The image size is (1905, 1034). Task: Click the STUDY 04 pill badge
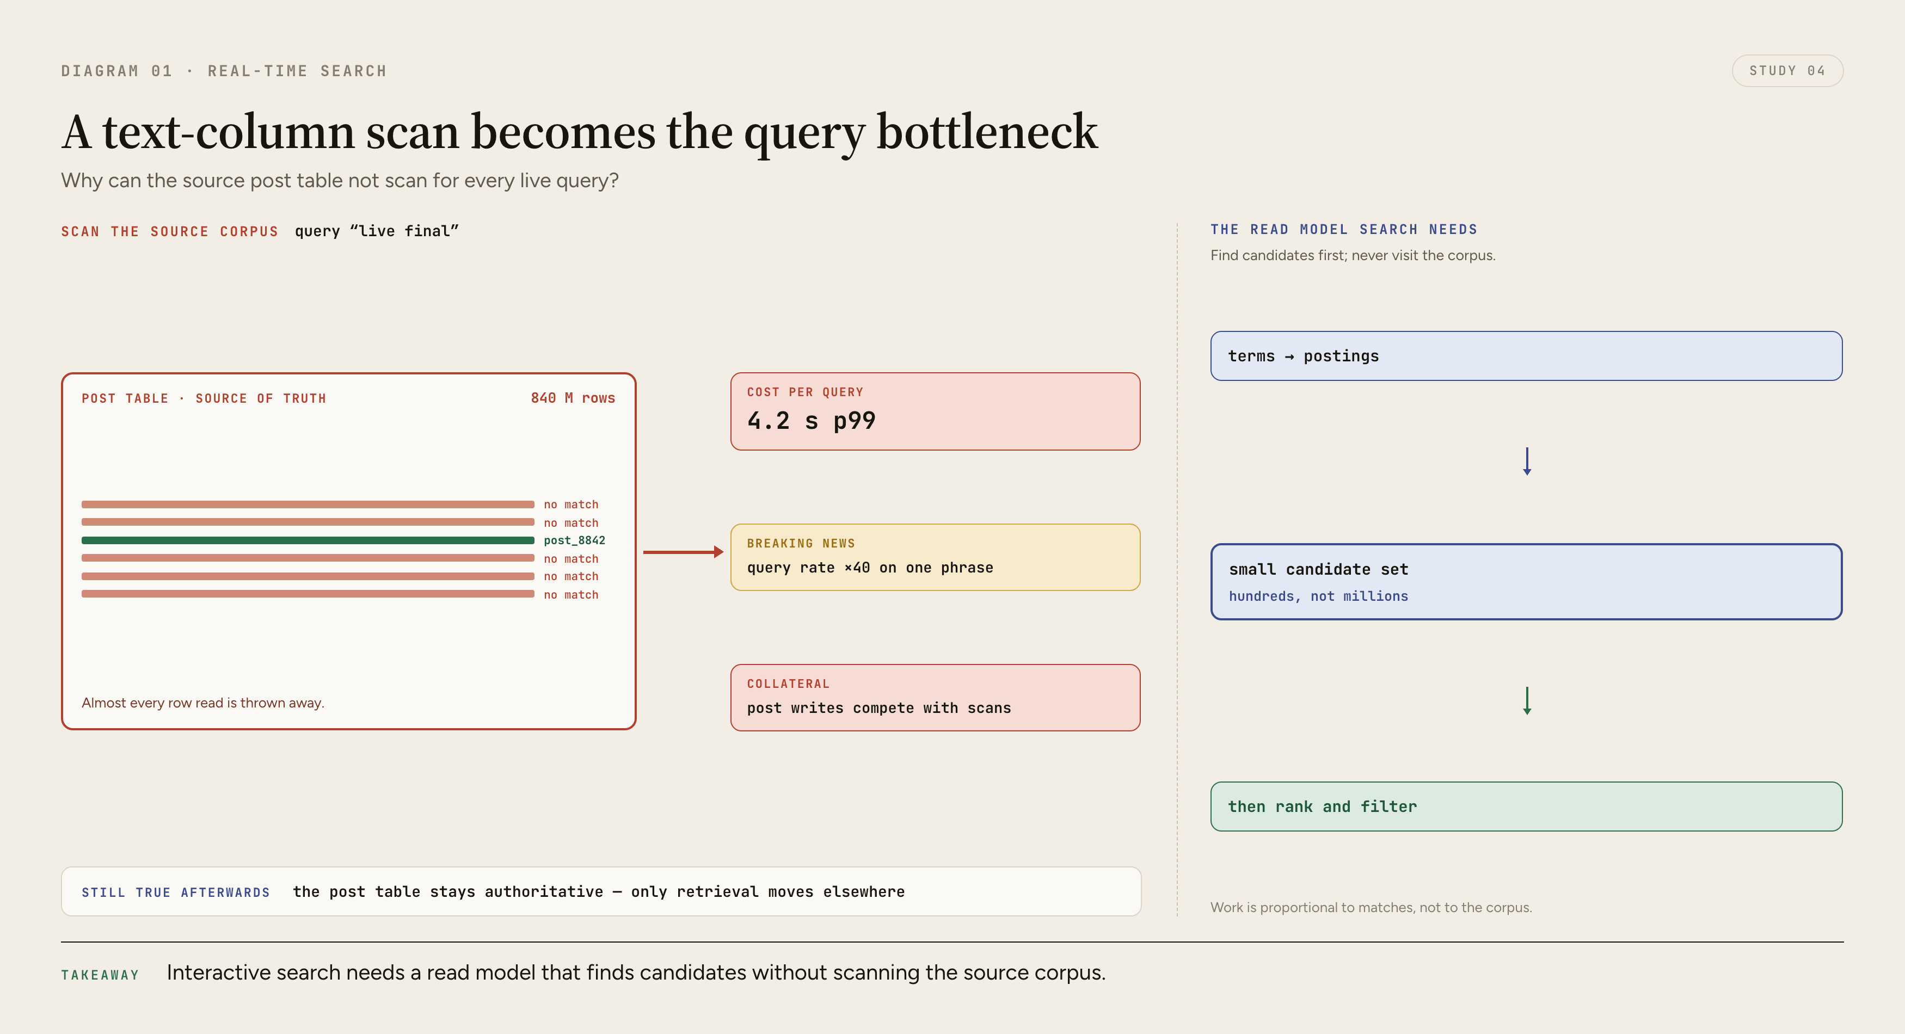tap(1787, 71)
